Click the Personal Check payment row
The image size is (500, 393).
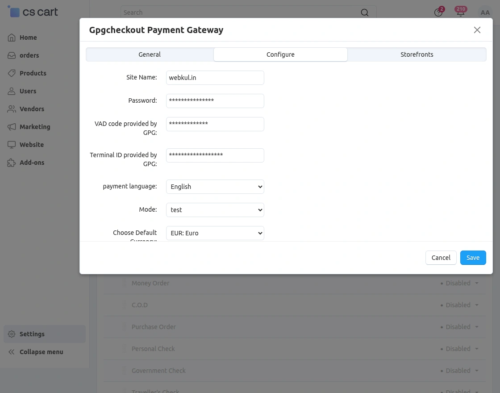295,349
